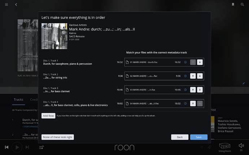Move 04 MARK ANDRE - ...als...II.flac down
The width and height of the screenshot is (249, 155).
(200, 104)
